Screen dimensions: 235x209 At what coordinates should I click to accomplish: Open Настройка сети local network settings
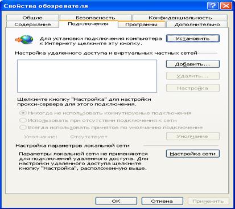(x=193, y=154)
